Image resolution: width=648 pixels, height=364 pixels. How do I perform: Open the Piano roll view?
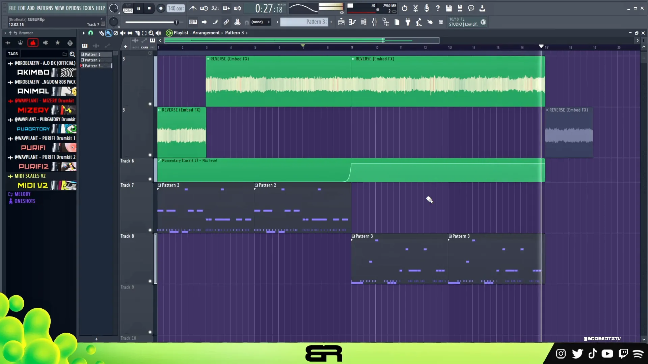352,22
